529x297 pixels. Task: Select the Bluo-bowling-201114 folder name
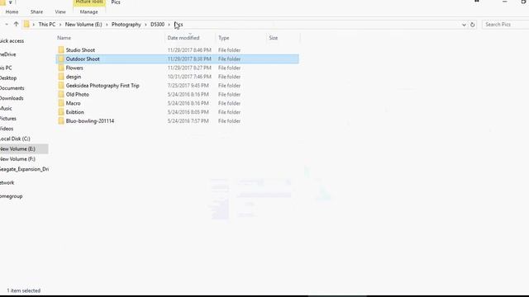tap(90, 121)
